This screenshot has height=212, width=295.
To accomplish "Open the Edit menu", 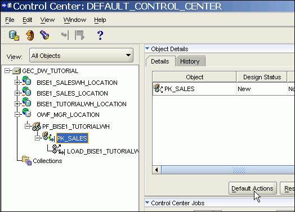I will pos(27,20).
